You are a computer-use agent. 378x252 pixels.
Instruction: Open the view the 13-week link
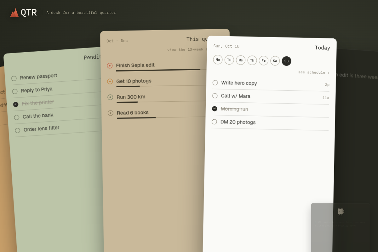(x=187, y=49)
